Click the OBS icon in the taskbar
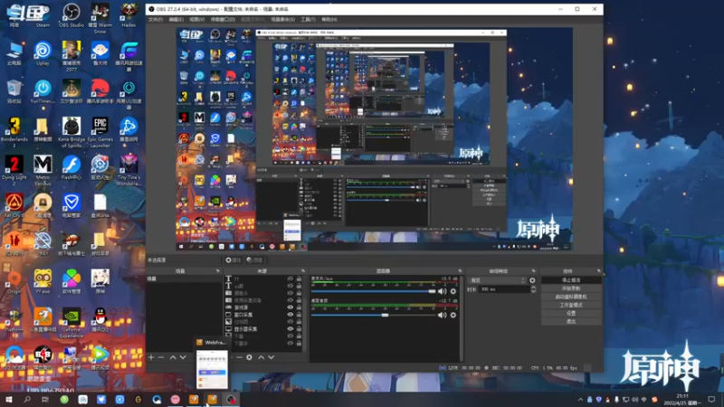 click(x=231, y=400)
